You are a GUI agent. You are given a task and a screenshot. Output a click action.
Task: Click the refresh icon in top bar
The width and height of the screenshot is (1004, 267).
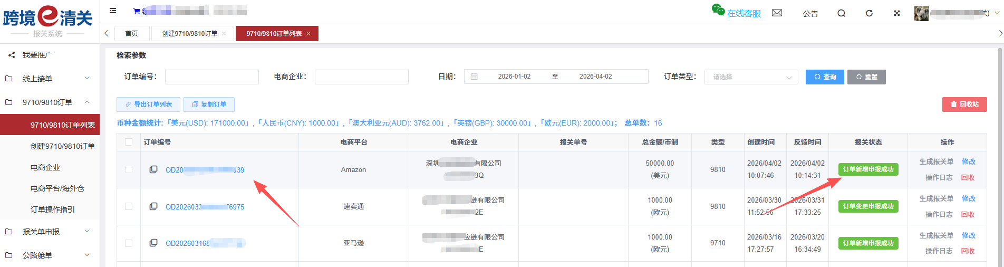click(x=869, y=13)
